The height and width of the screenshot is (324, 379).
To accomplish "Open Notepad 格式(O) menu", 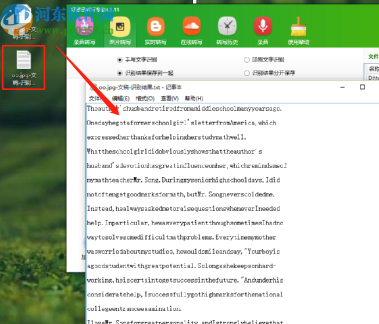I will [x=145, y=98].
